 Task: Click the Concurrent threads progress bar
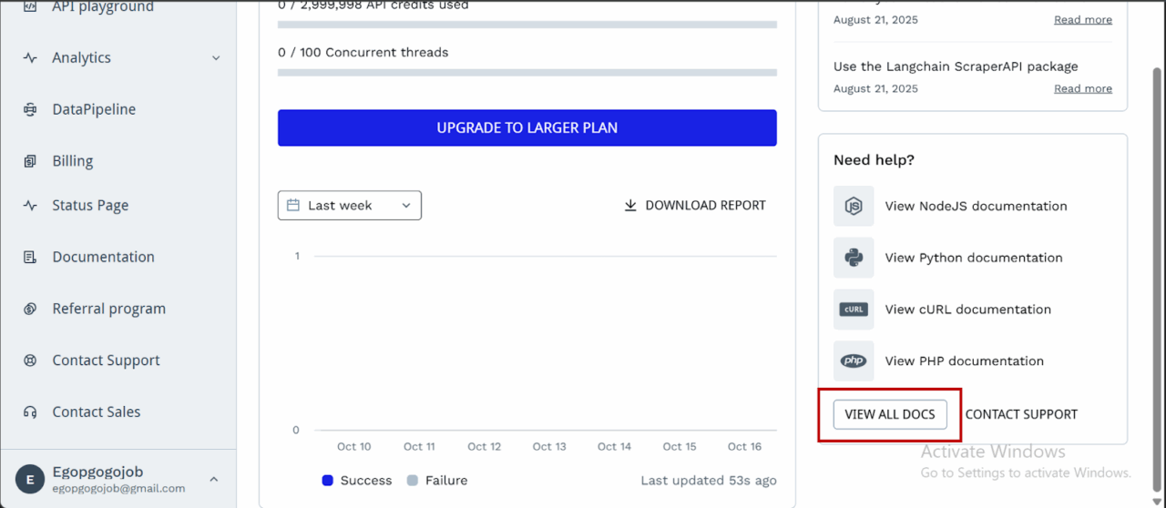click(x=527, y=72)
